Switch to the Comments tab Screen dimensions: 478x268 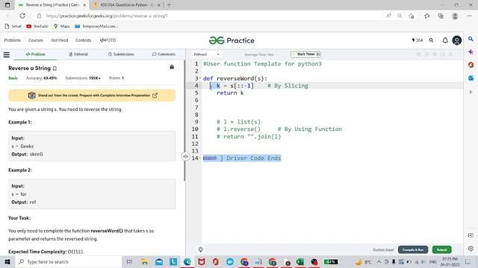[x=164, y=54]
